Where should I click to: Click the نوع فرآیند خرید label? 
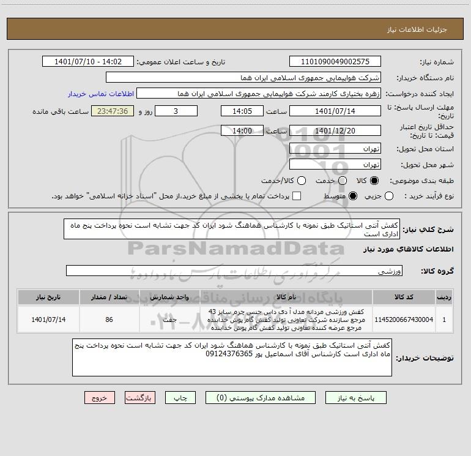(429, 196)
